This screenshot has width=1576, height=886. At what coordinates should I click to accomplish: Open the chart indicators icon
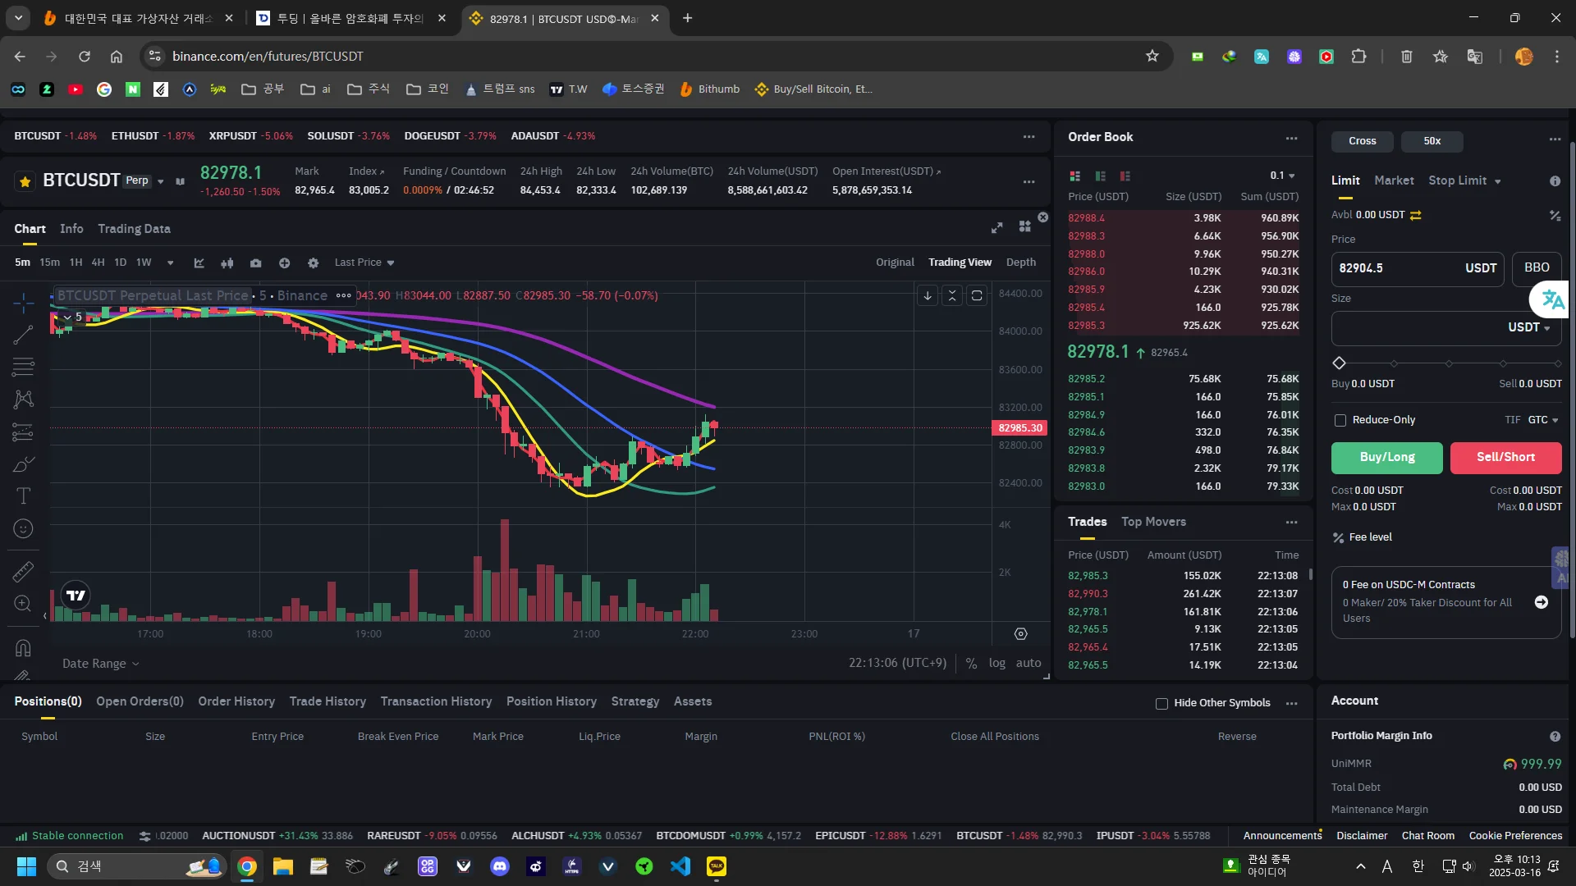point(199,263)
